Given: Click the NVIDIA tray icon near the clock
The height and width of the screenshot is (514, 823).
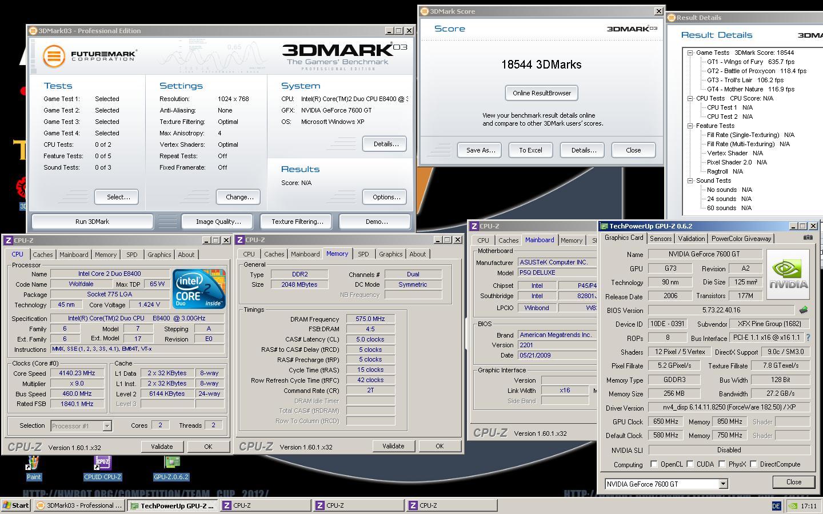Looking at the screenshot, I should (793, 506).
